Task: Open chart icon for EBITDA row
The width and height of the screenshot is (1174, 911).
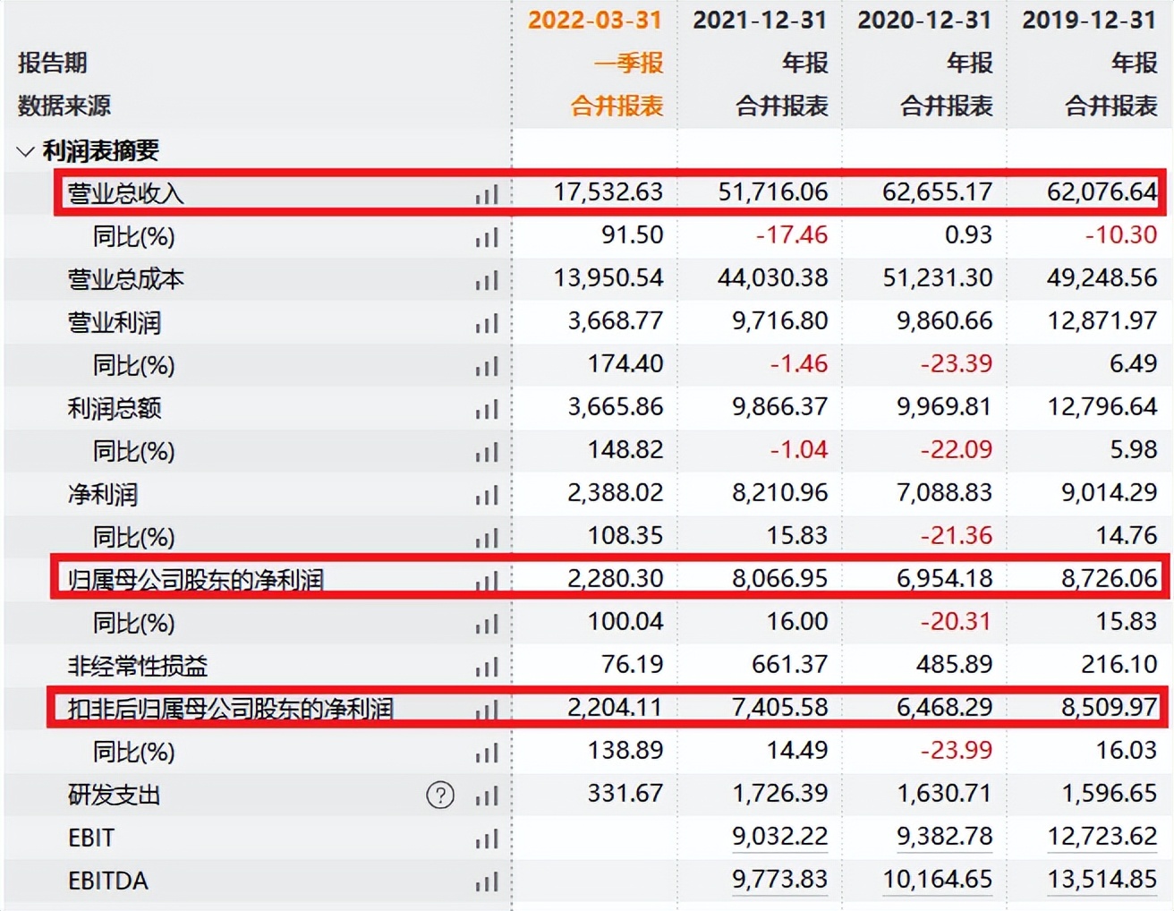Action: (x=487, y=881)
